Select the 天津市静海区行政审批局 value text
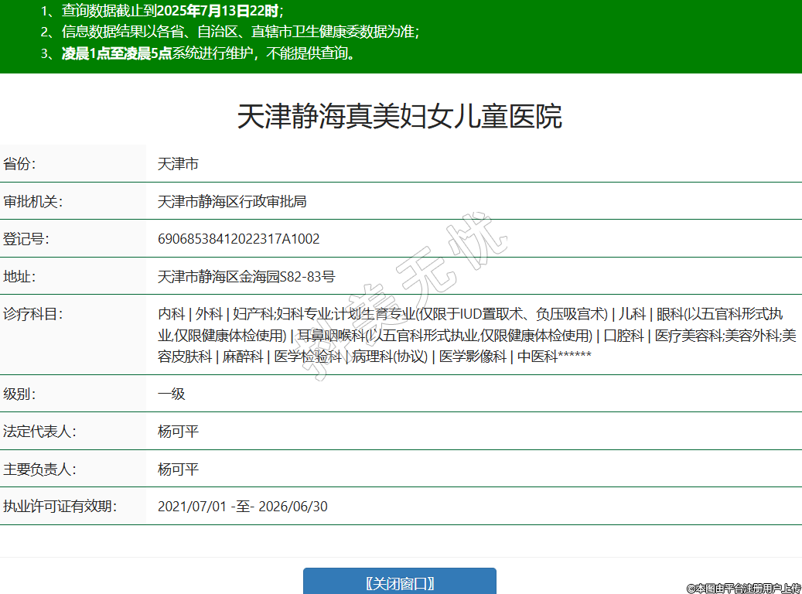802x594 pixels. click(232, 202)
